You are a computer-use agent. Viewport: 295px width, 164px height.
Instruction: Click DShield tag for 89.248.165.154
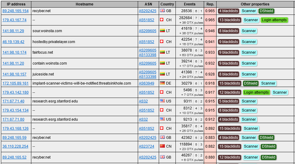pos(266,11)
